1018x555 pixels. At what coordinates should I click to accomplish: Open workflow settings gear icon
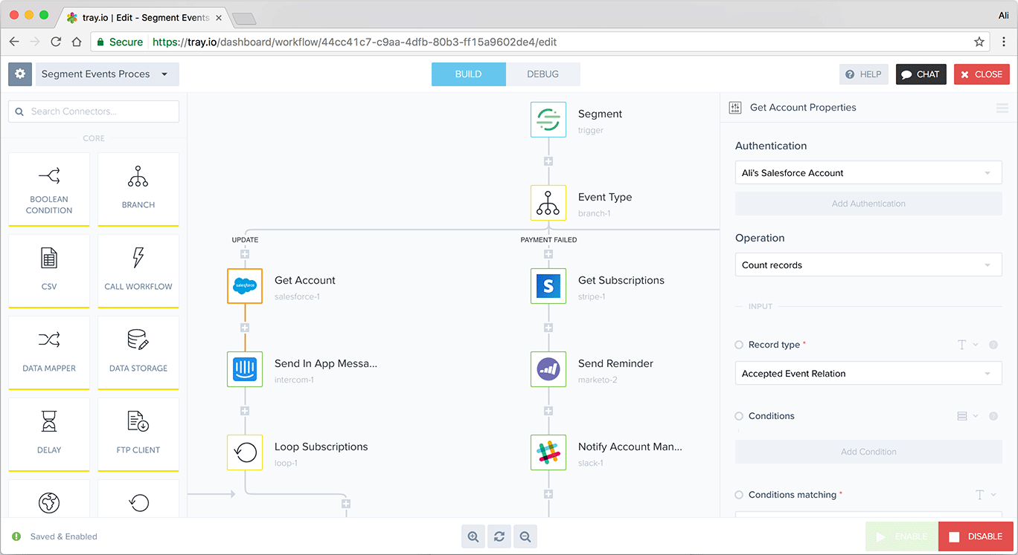[20, 74]
